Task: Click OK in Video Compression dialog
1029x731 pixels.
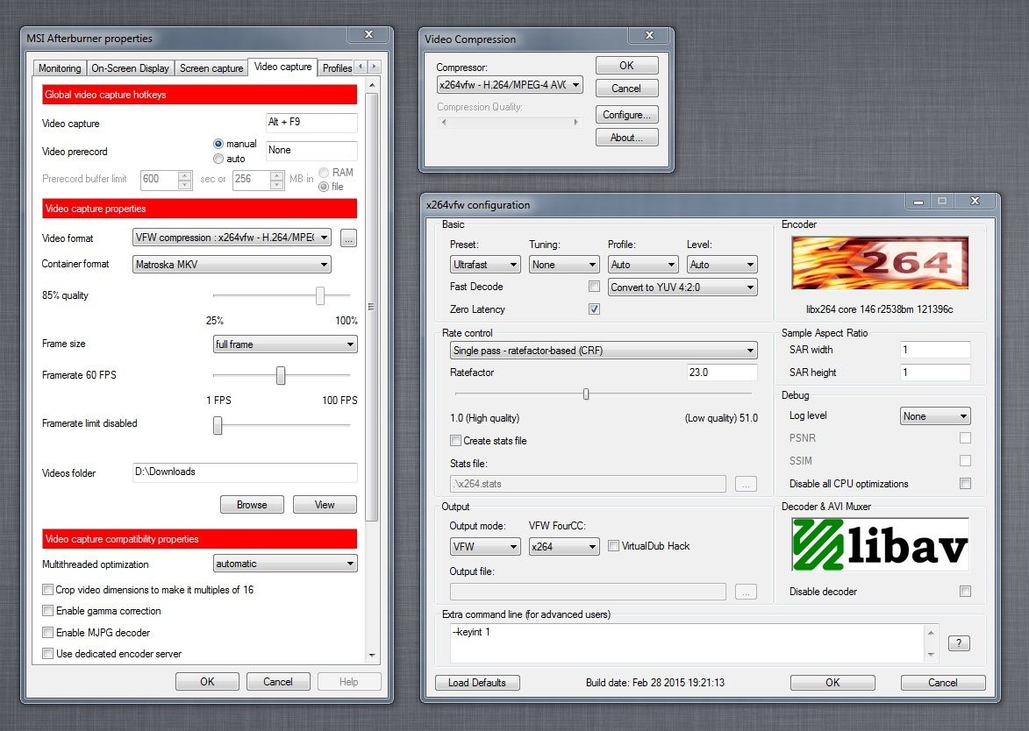Action: click(x=626, y=66)
